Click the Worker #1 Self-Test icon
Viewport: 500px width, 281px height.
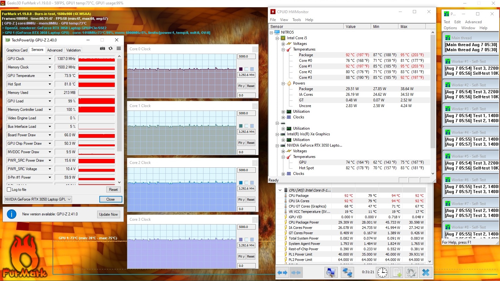(x=447, y=61)
